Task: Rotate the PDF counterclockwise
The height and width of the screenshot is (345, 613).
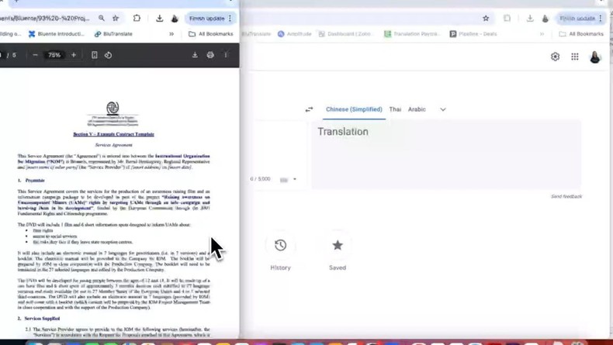Action: point(108,55)
